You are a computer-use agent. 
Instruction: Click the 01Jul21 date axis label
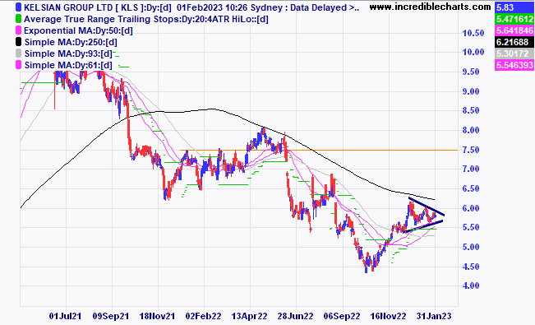click(x=66, y=317)
